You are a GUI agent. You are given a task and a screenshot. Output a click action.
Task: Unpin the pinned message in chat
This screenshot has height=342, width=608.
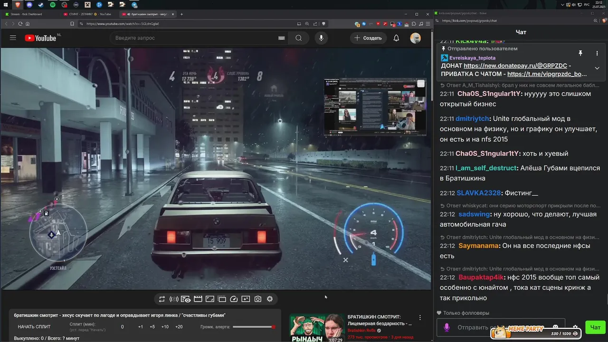pyautogui.click(x=580, y=54)
